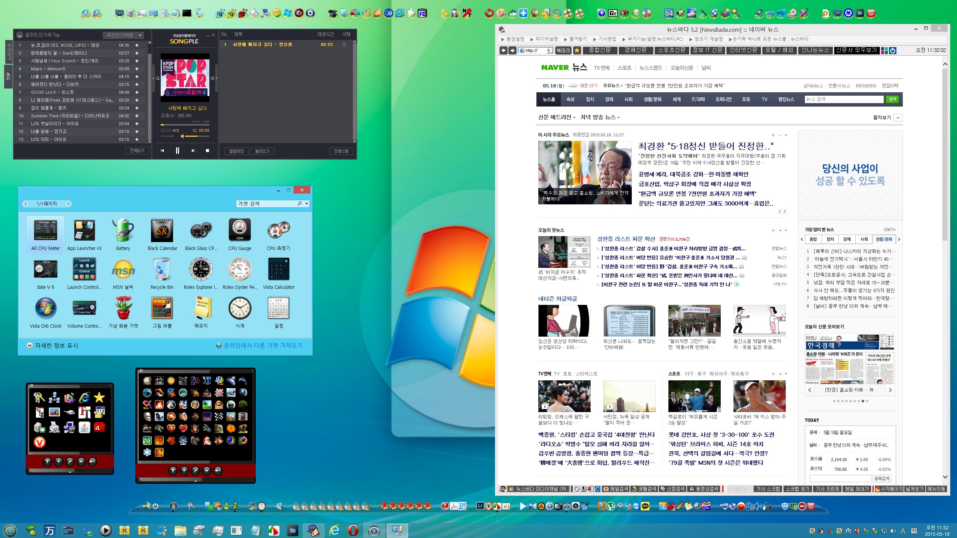Click the volume speaker tray icon
The width and height of the screenshot is (957, 538).
[893, 531]
